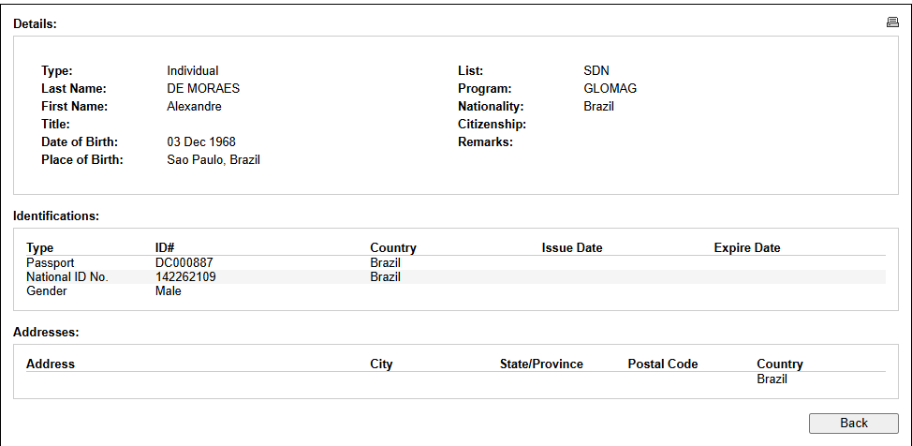
Task: Click the printer icon at top right
Action: pos(892,22)
